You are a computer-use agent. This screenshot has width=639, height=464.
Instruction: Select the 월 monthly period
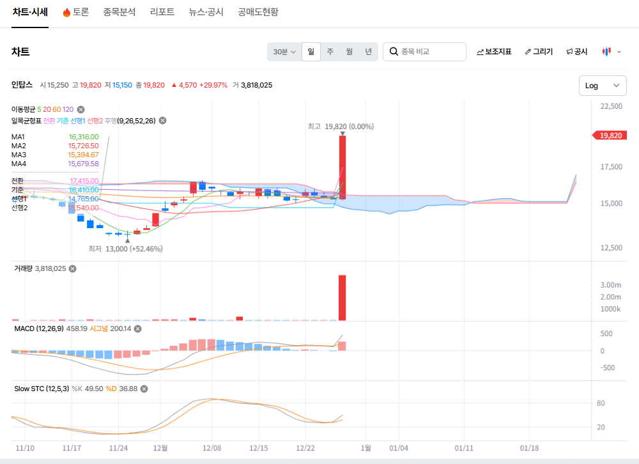[350, 52]
